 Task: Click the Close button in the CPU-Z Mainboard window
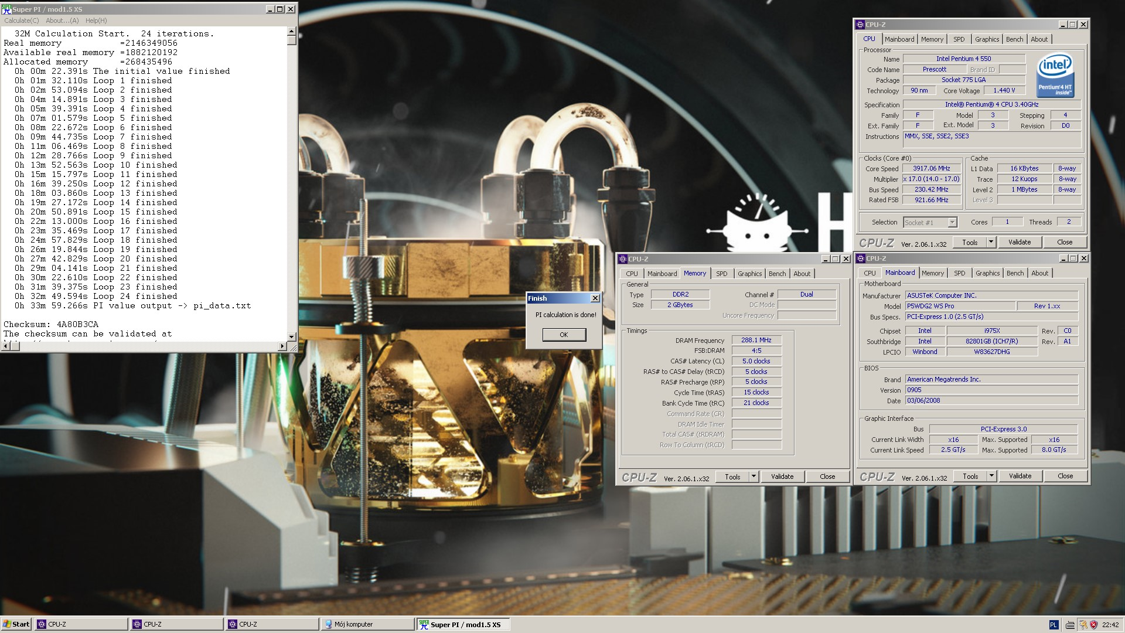point(1065,476)
